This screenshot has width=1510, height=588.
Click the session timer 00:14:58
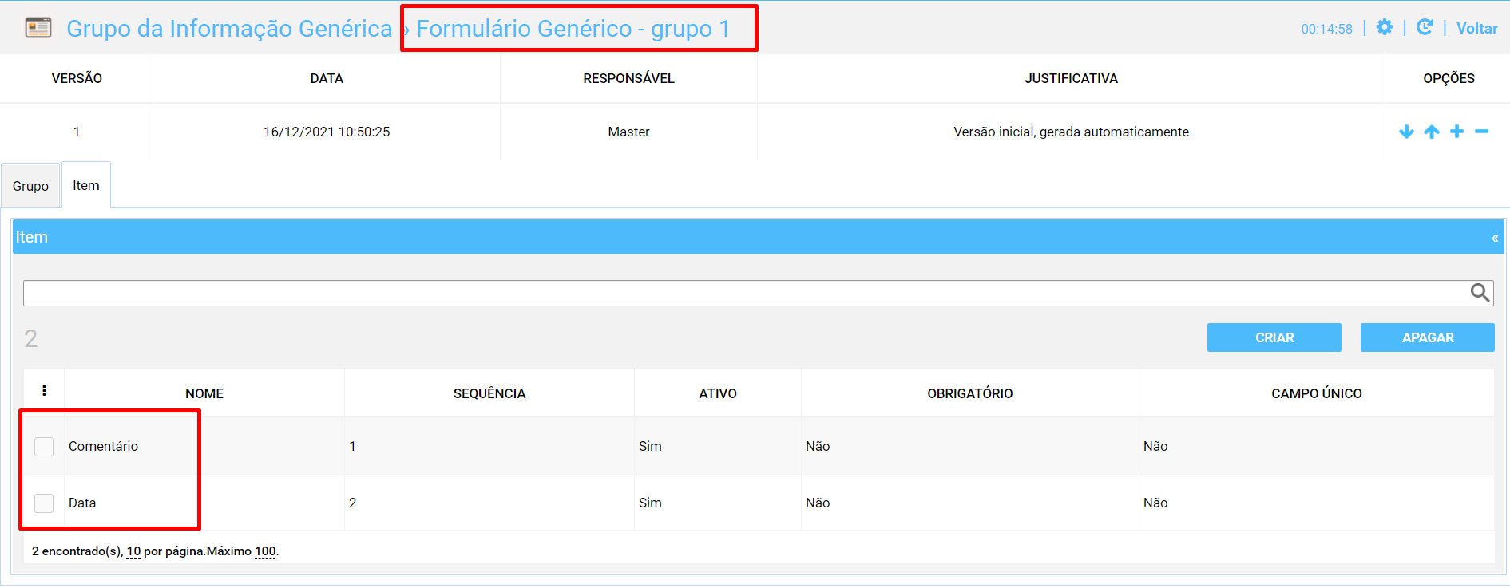point(1327,29)
